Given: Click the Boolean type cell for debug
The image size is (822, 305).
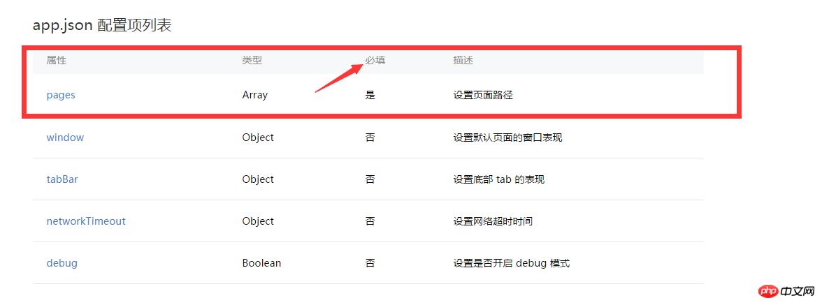Looking at the screenshot, I should pyautogui.click(x=261, y=263).
